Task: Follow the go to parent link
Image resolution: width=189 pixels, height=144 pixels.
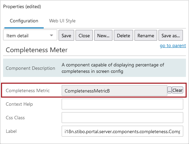Action: [x=173, y=46]
